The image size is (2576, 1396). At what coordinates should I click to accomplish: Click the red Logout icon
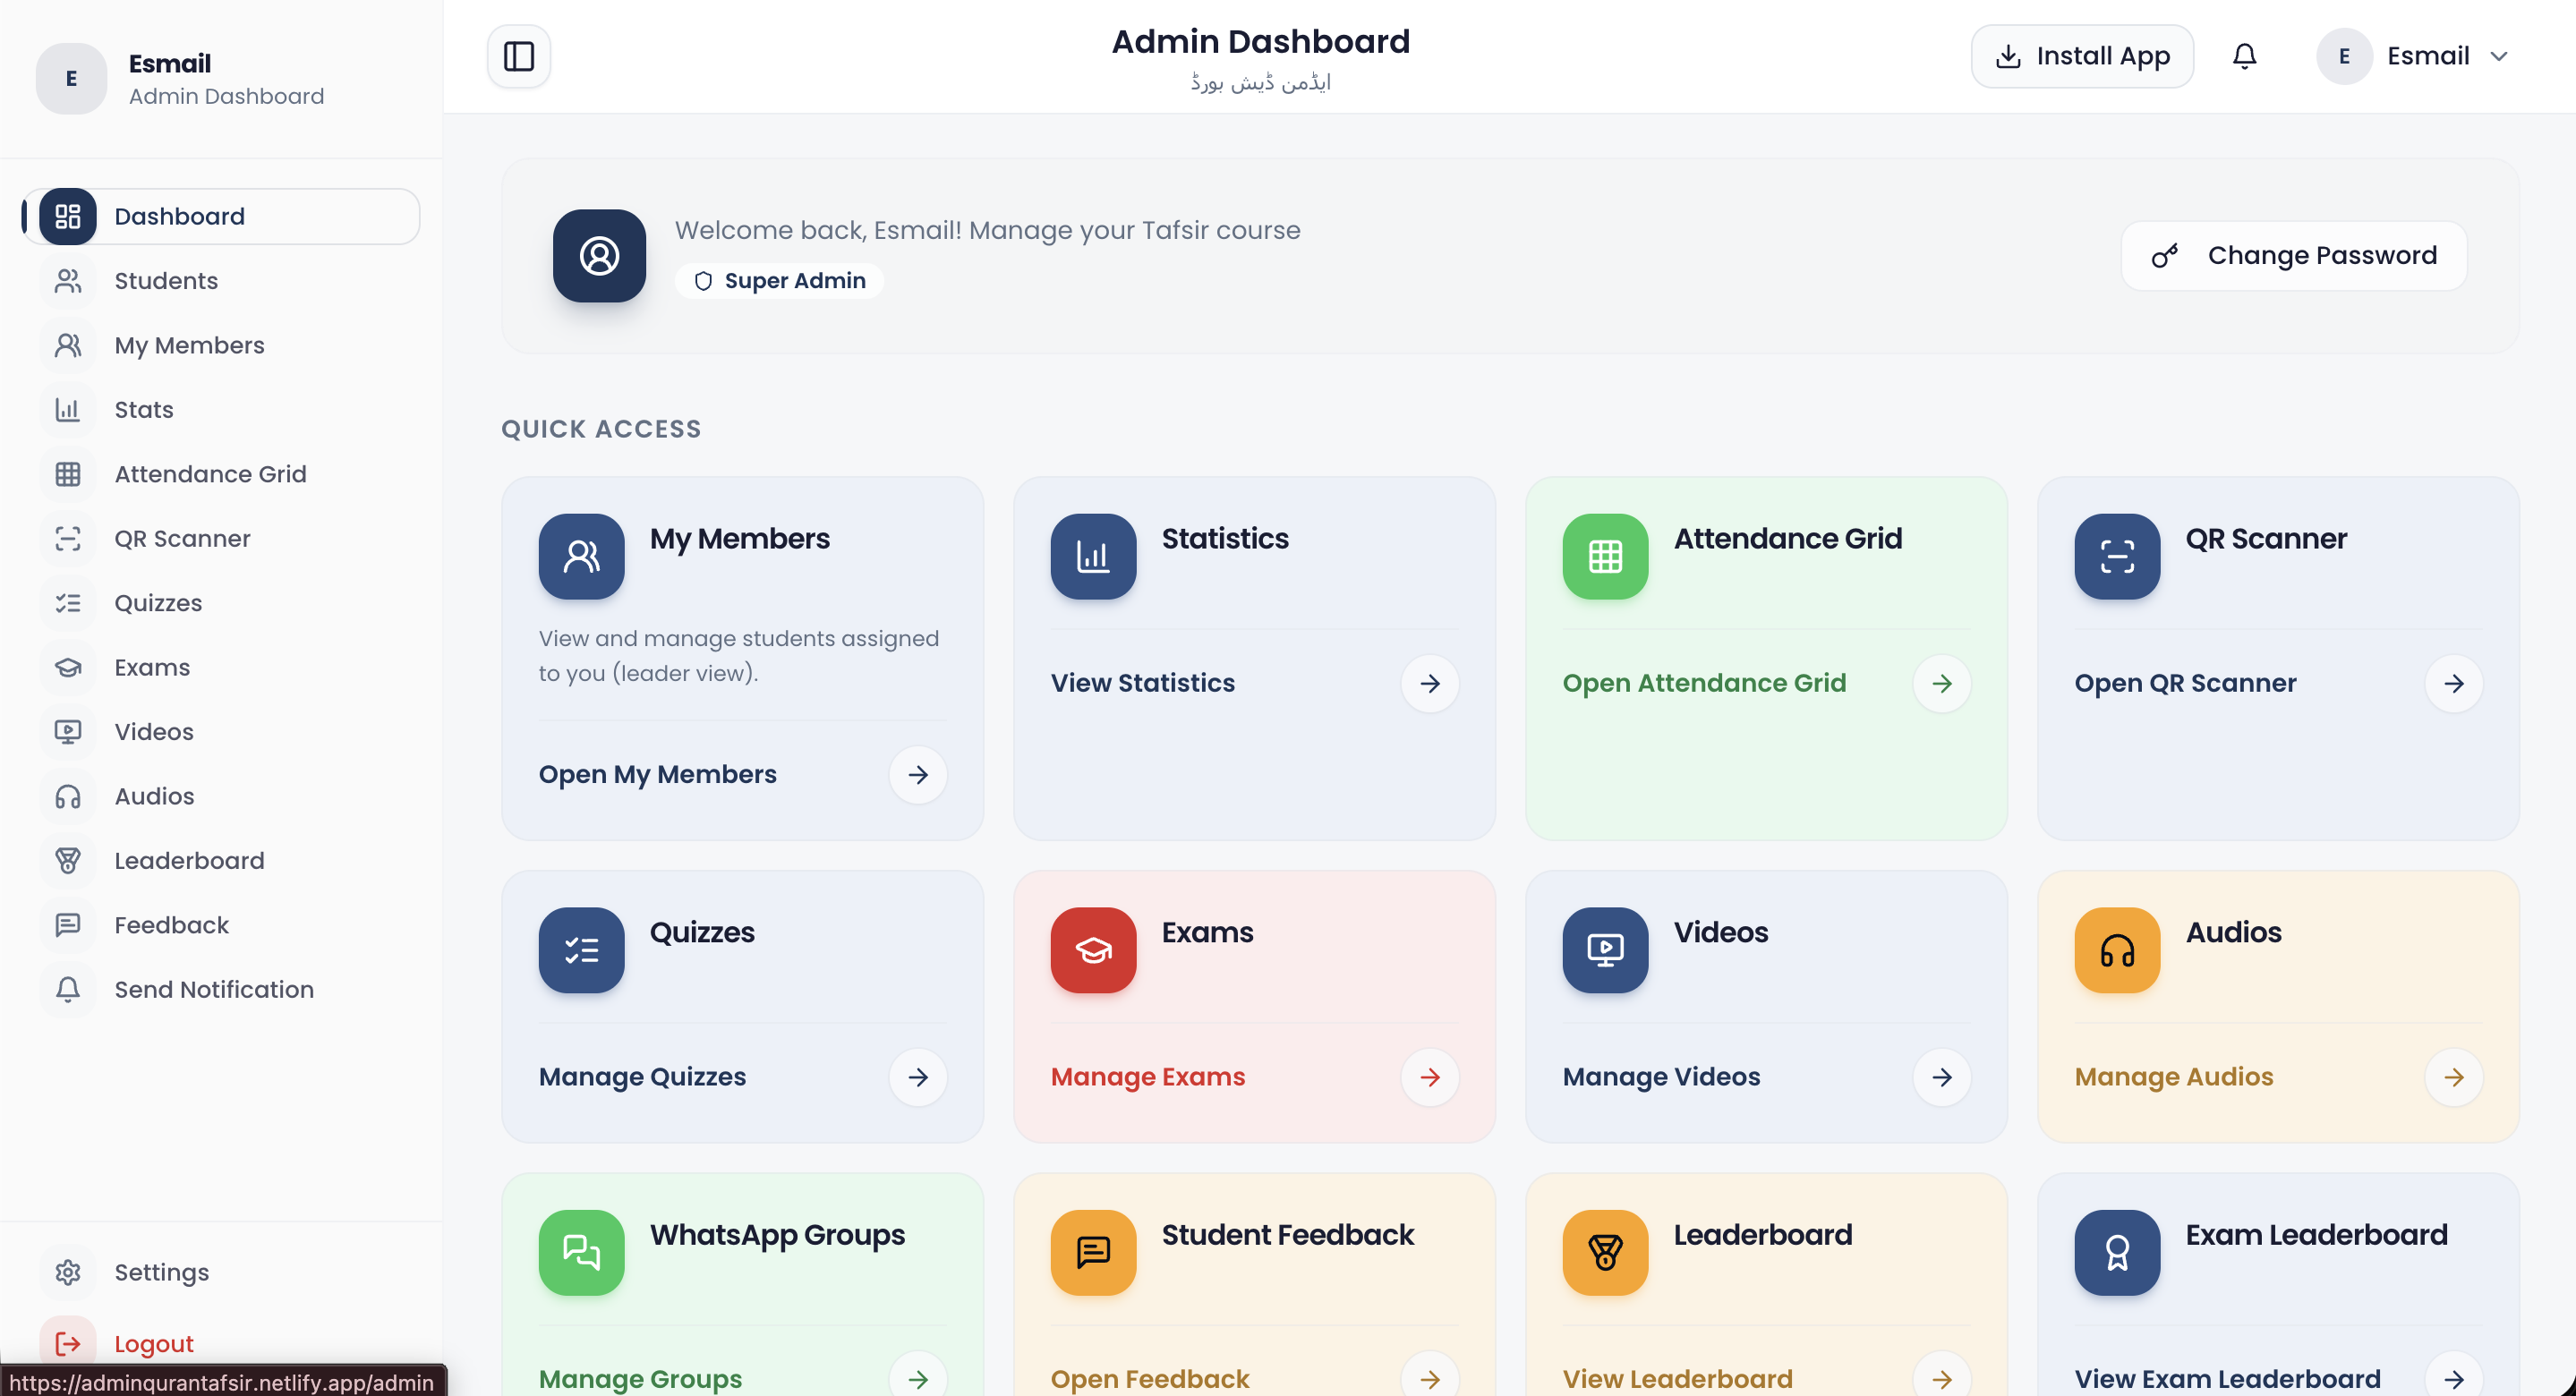click(68, 1343)
